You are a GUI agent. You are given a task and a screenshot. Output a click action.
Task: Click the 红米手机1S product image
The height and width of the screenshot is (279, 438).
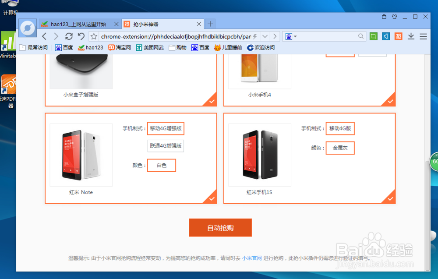(x=259, y=155)
